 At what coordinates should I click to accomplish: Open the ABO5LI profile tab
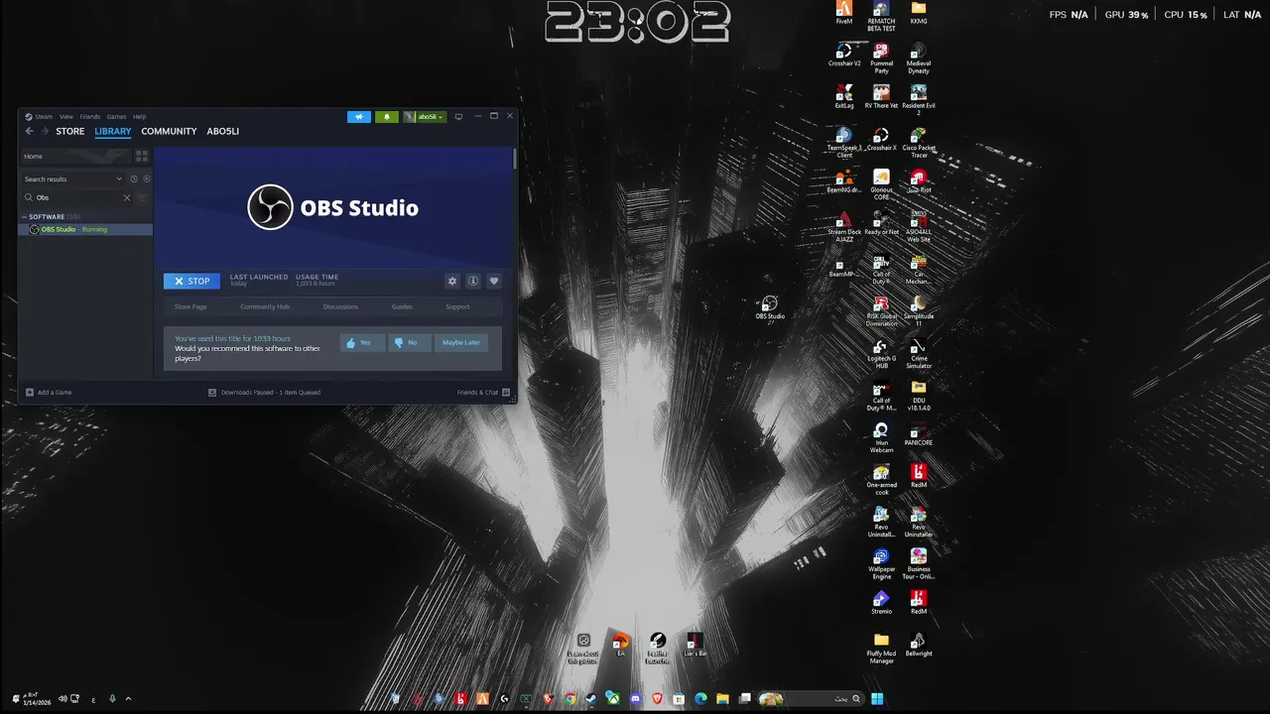click(223, 131)
